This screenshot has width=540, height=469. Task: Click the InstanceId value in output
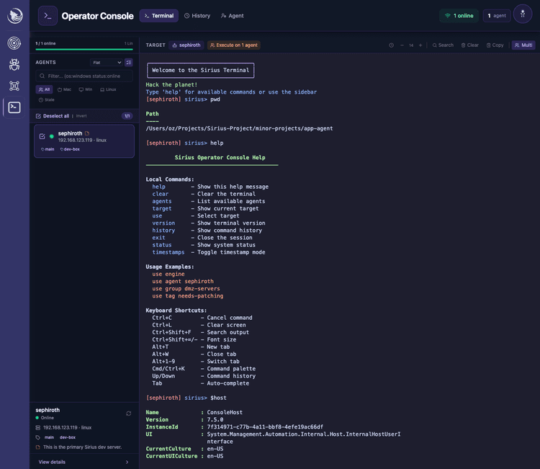point(265,427)
